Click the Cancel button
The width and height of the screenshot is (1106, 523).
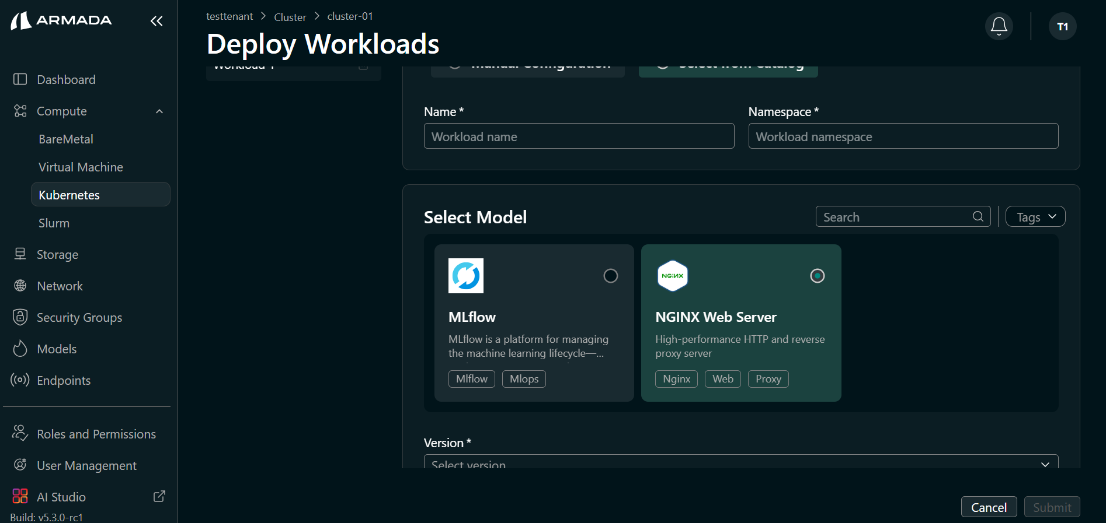tap(989, 507)
